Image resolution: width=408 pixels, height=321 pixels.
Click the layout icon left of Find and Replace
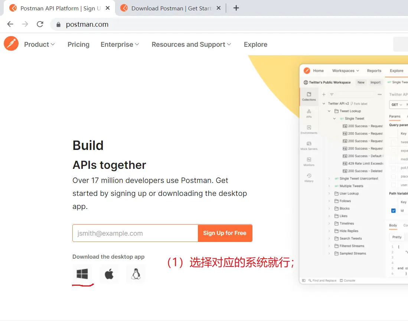[x=303, y=281]
